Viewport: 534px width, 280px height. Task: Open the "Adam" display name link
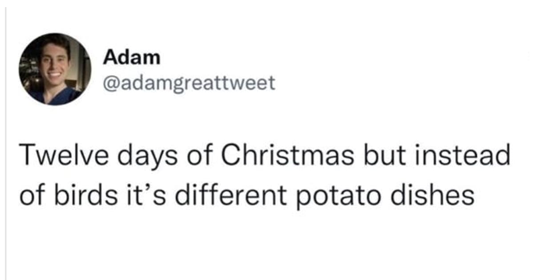point(131,57)
